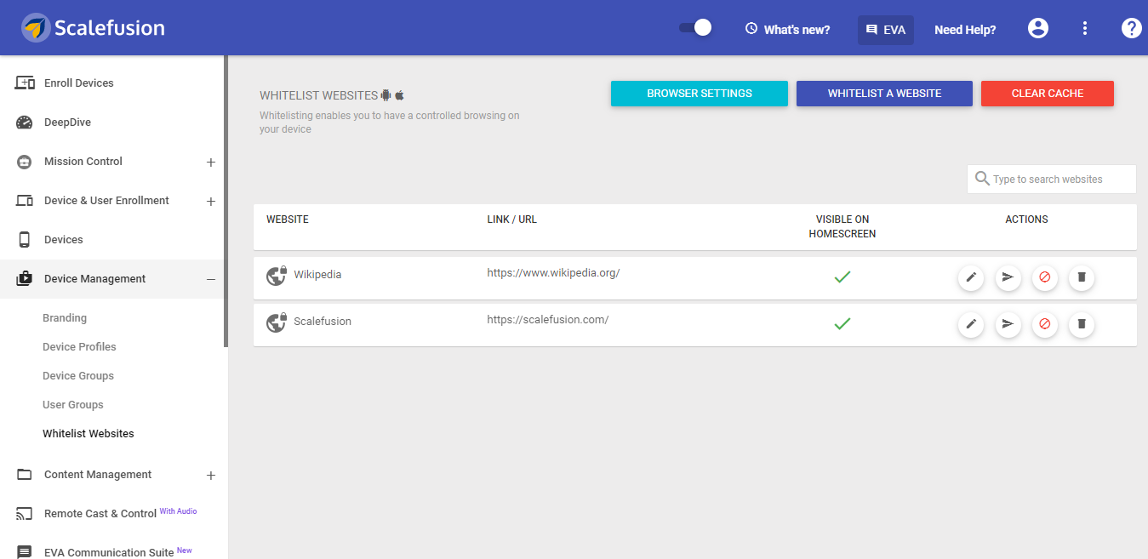Image resolution: width=1148 pixels, height=559 pixels.
Task: Click the Content Management folder icon
Action: click(25, 474)
